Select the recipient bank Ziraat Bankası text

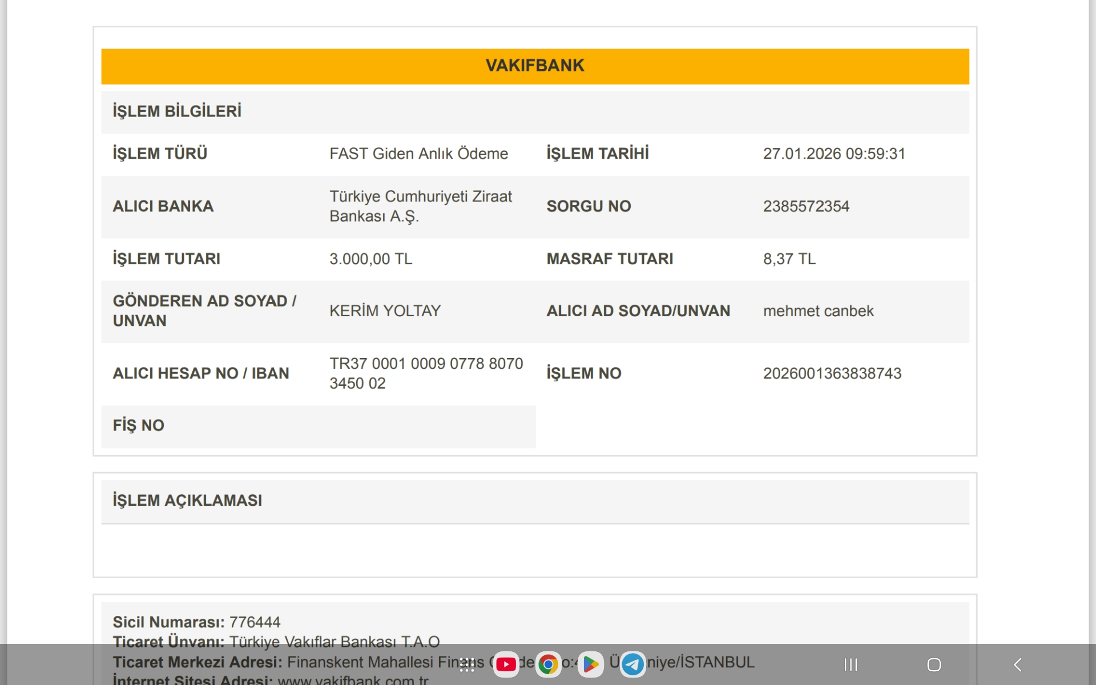[x=421, y=206]
